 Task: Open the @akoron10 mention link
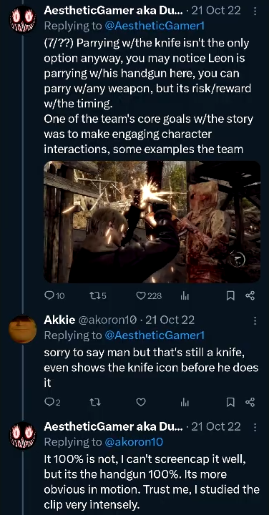point(134,442)
